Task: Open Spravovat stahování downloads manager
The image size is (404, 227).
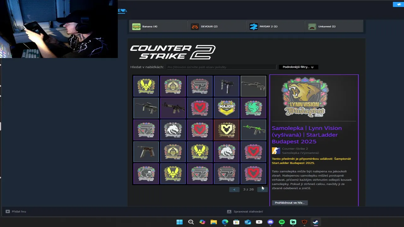Action: tap(245, 212)
